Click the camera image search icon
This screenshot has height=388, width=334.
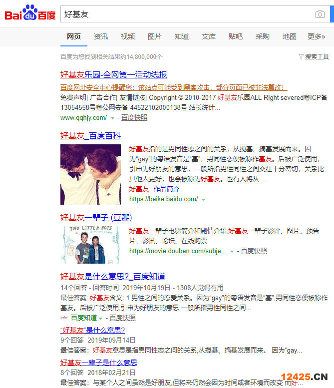point(320,14)
